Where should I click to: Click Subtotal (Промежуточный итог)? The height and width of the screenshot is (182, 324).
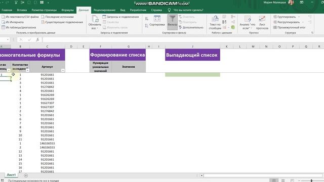pyautogui.click(x=289, y=27)
